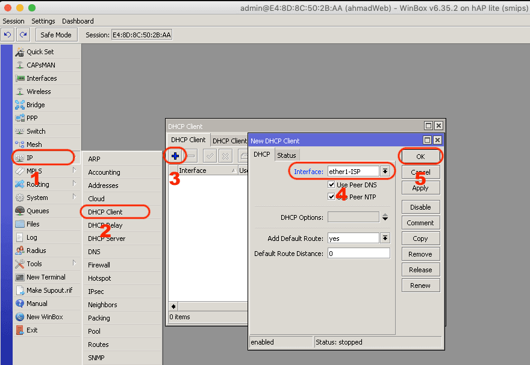Click the Disable button

[420, 207]
